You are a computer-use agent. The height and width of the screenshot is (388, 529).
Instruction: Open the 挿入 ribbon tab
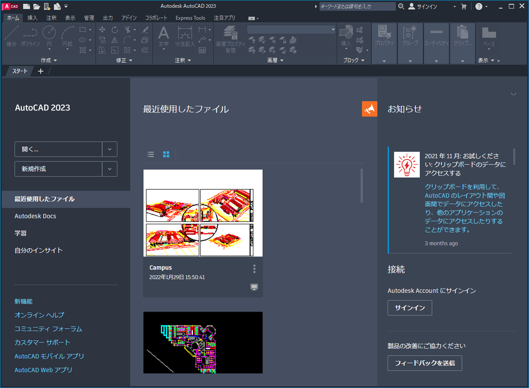tap(33, 18)
